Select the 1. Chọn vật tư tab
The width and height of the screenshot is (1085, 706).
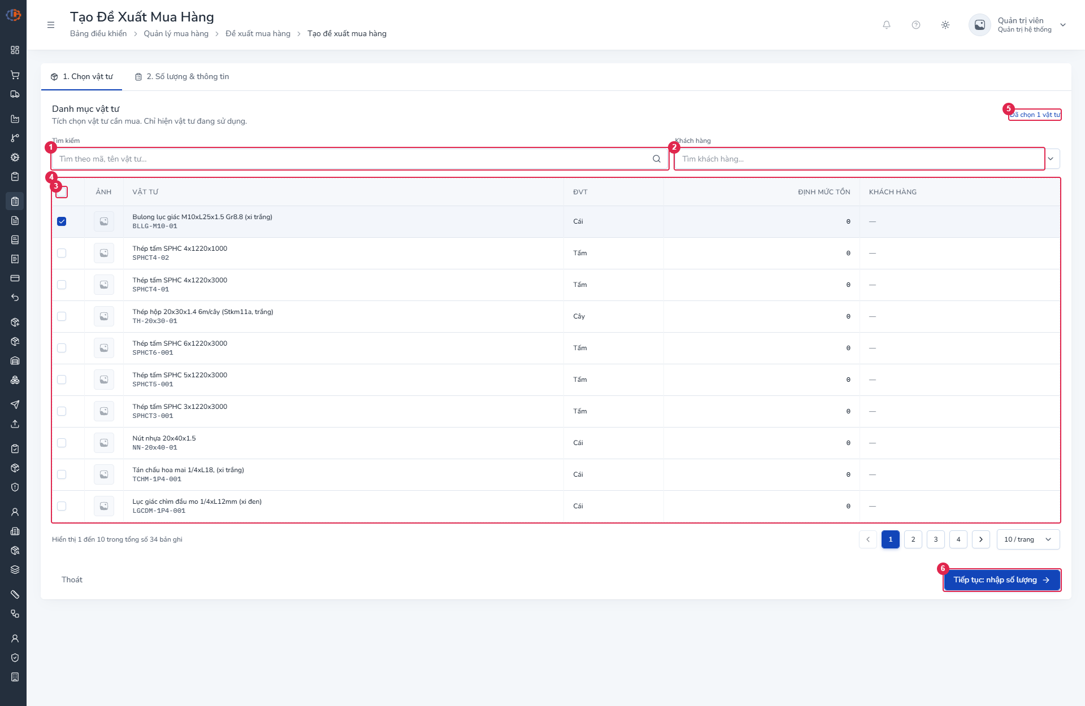[82, 77]
